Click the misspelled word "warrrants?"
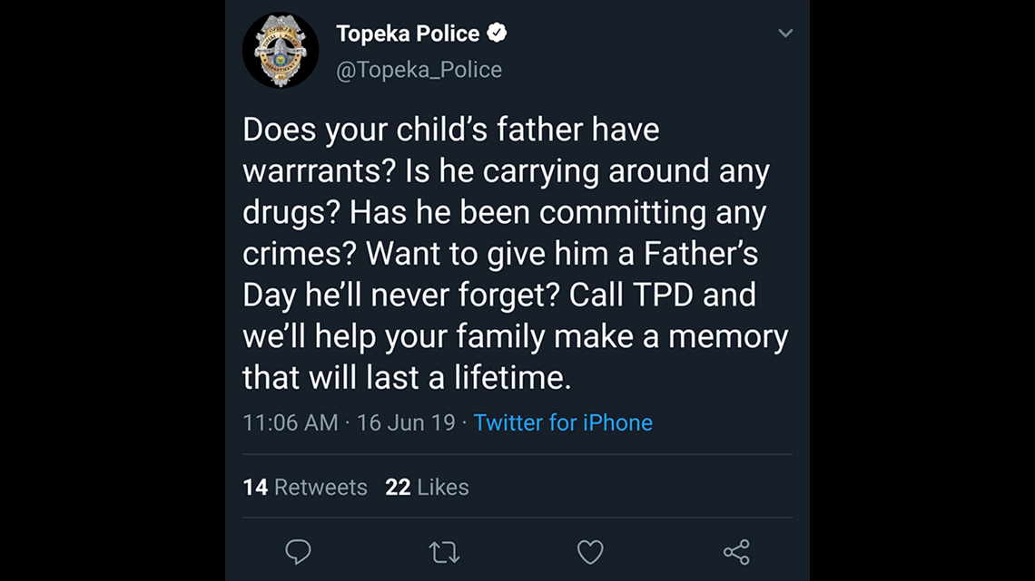 pyautogui.click(x=320, y=170)
